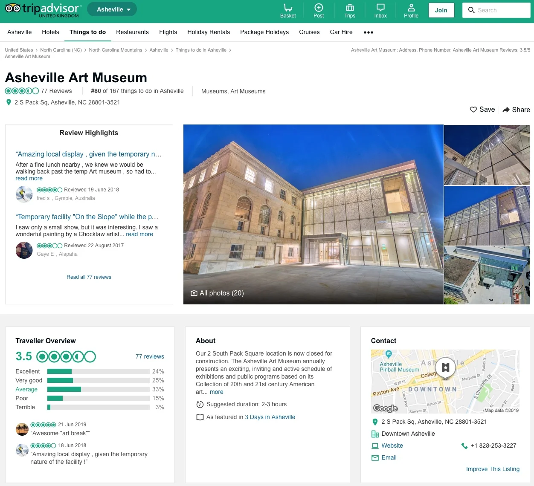Open the top right glass facade thumbnail
Viewport: 534px width, 486px height.
[487, 155]
